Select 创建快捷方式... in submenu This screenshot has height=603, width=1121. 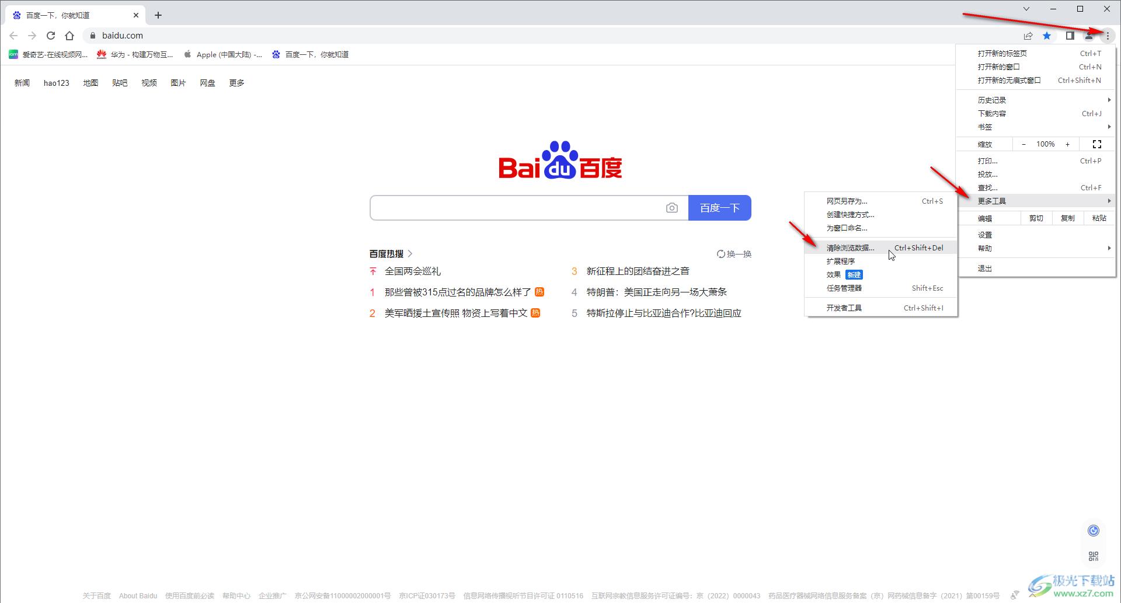tap(881, 214)
